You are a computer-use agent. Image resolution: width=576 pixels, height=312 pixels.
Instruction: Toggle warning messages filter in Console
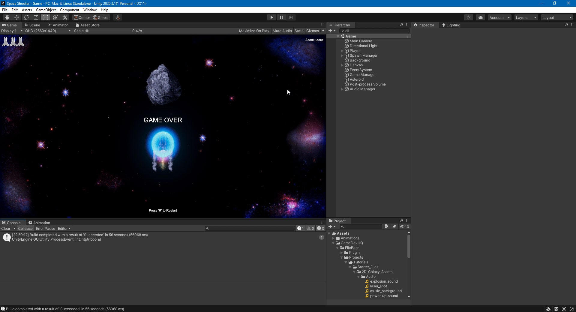pyautogui.click(x=310, y=228)
